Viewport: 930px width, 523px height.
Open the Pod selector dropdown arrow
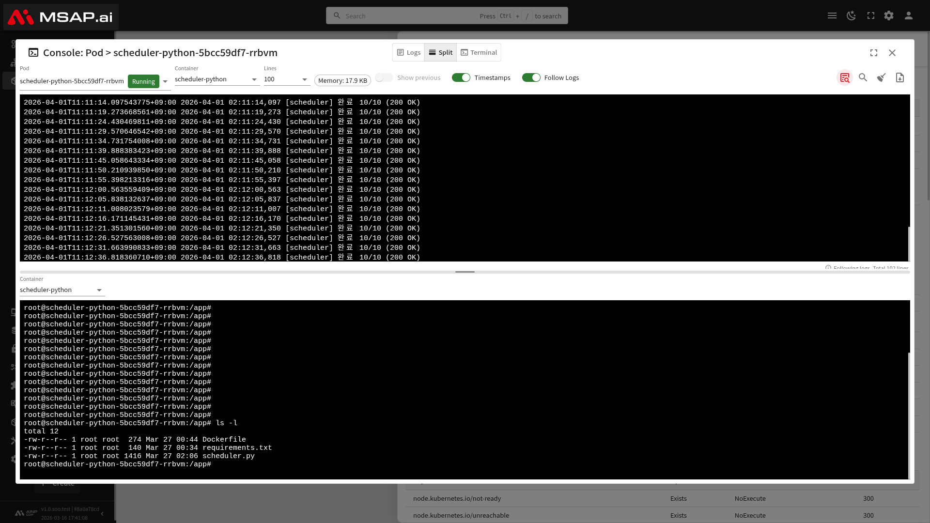pyautogui.click(x=165, y=81)
